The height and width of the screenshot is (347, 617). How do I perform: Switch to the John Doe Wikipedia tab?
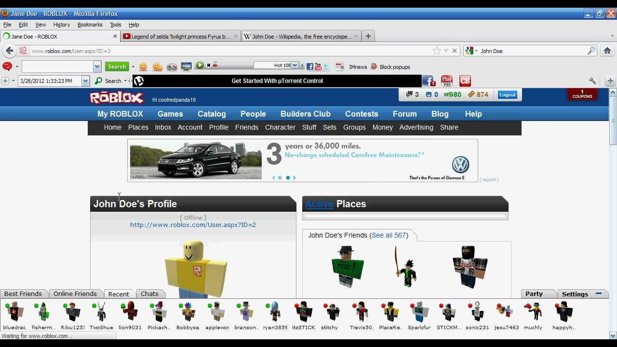pyautogui.click(x=301, y=36)
